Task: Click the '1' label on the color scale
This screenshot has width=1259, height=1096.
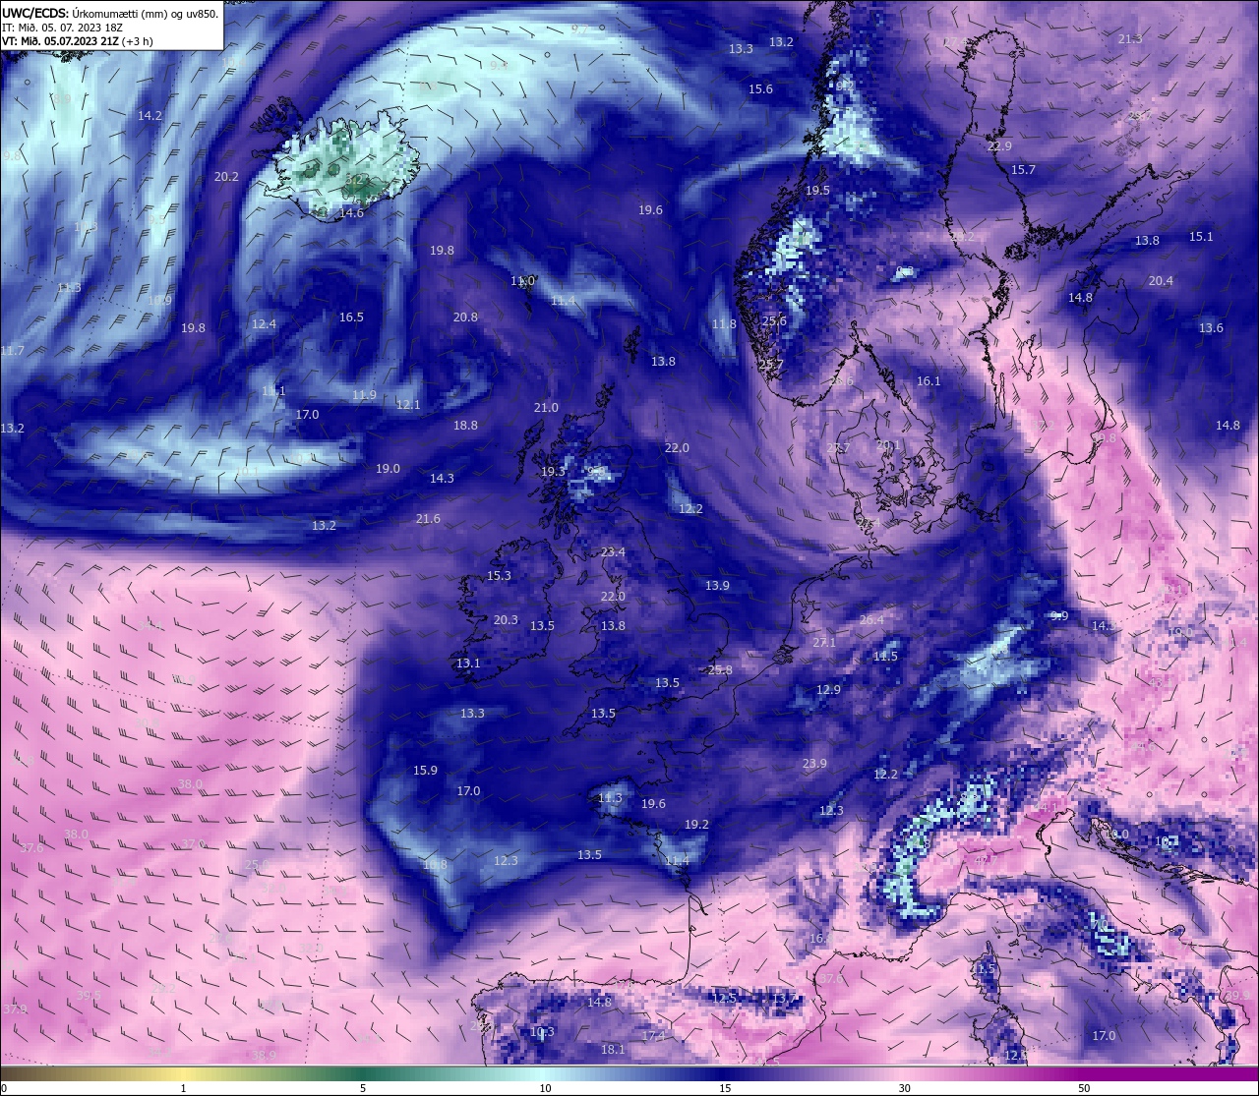Action: 184,1088
